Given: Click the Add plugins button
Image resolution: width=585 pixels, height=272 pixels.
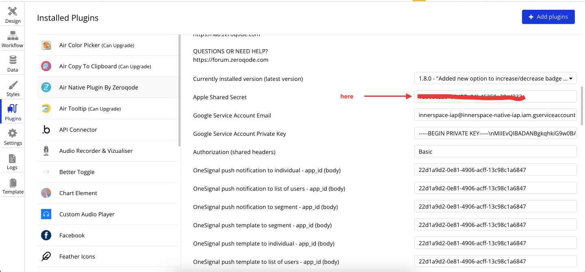Looking at the screenshot, I should point(548,17).
